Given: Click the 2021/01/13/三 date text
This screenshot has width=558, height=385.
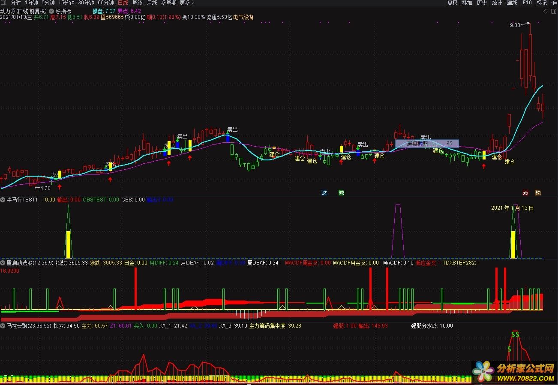Looking at the screenshot, I should [16, 18].
